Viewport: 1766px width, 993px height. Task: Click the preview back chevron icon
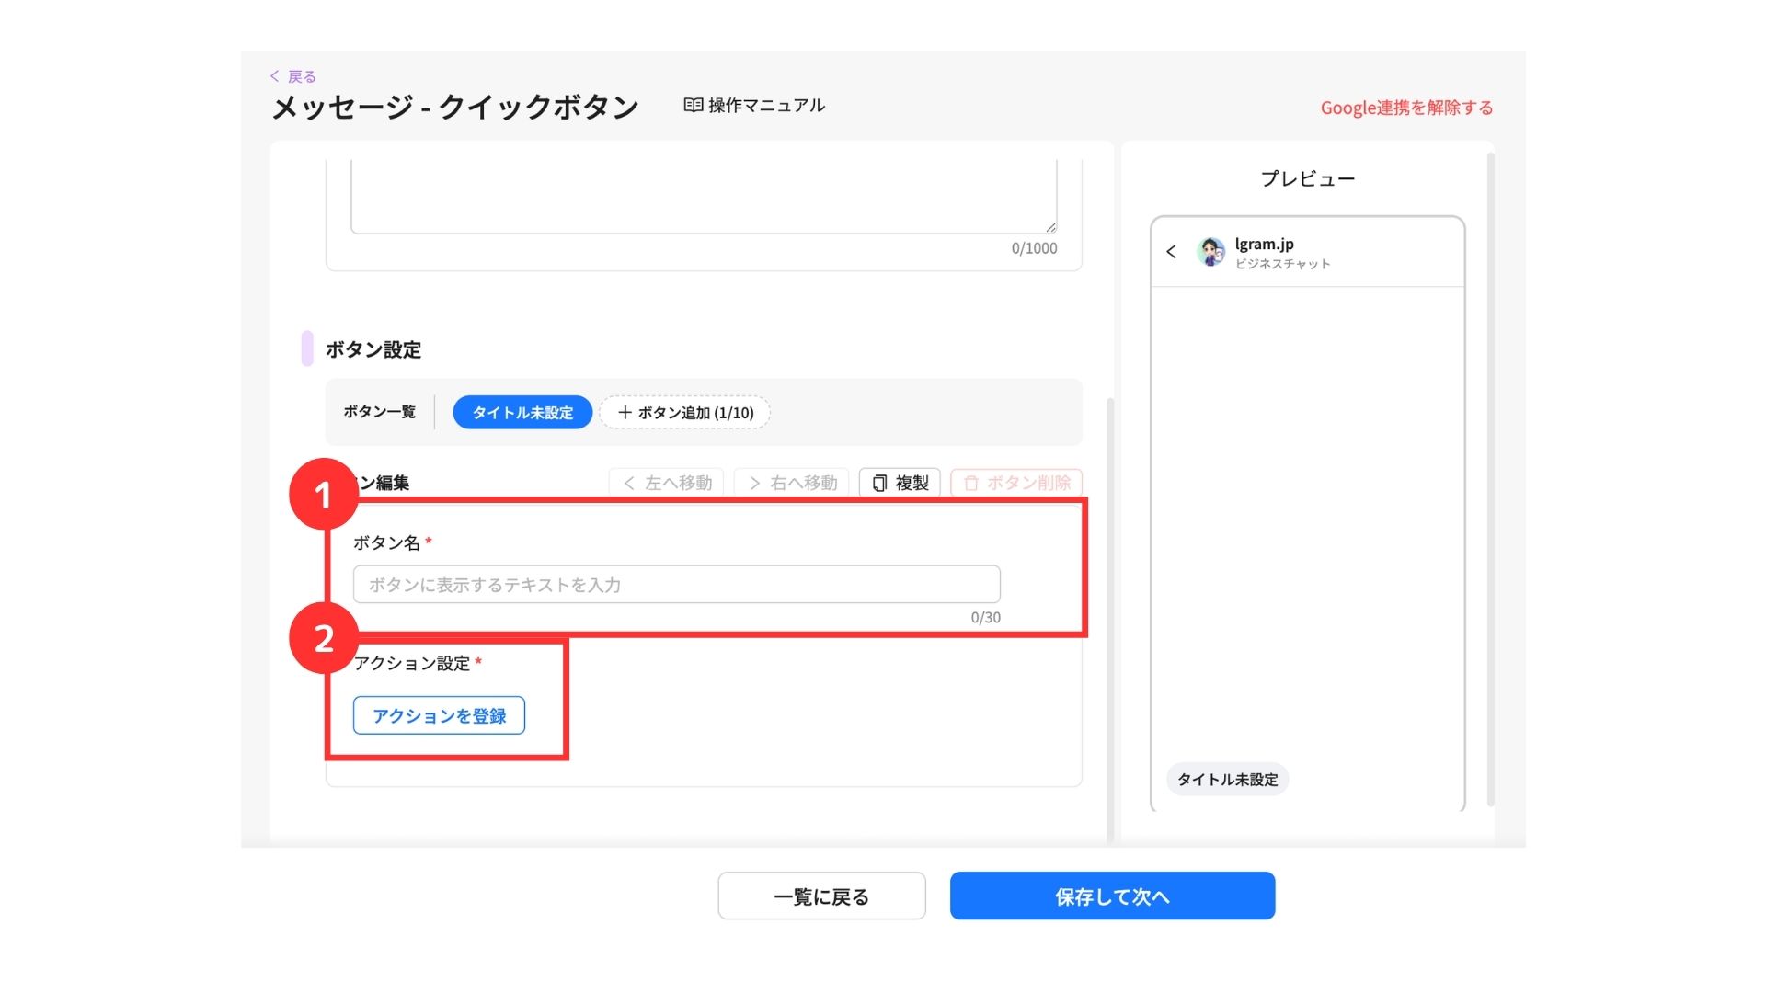point(1171,252)
